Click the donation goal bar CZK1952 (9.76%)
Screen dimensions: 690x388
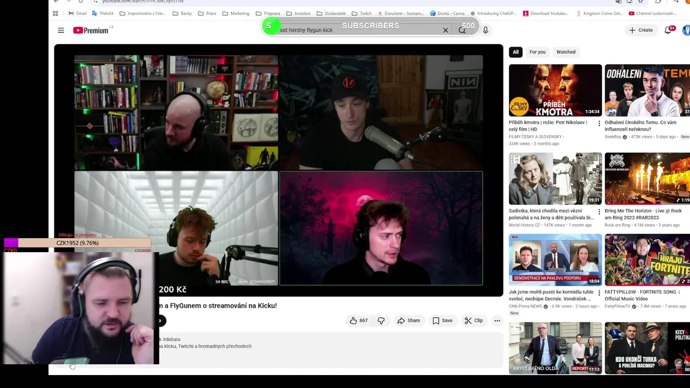[77, 243]
